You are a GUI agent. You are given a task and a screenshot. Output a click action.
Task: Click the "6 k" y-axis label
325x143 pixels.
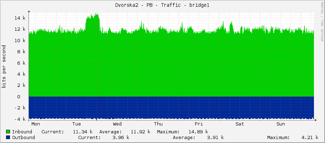pos(21,63)
